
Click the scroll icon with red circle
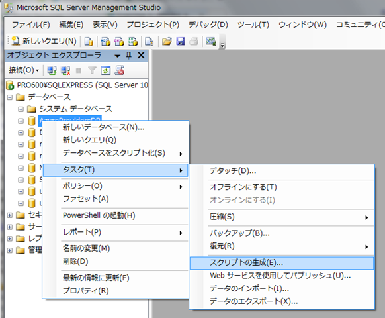pos(120,70)
